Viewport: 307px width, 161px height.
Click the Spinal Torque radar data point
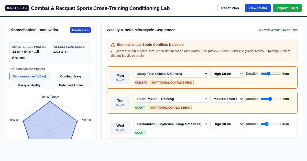(x=50, y=101)
